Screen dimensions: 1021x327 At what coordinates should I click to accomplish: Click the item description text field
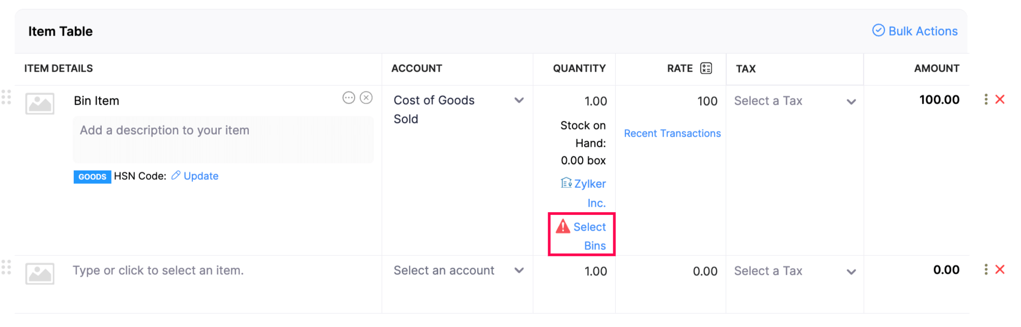point(223,139)
